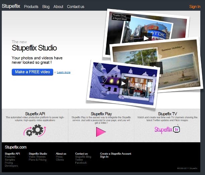This screenshot has width=205, height=175.
Task: Click the gears icon for Stupeflix API
Action: [35, 130]
